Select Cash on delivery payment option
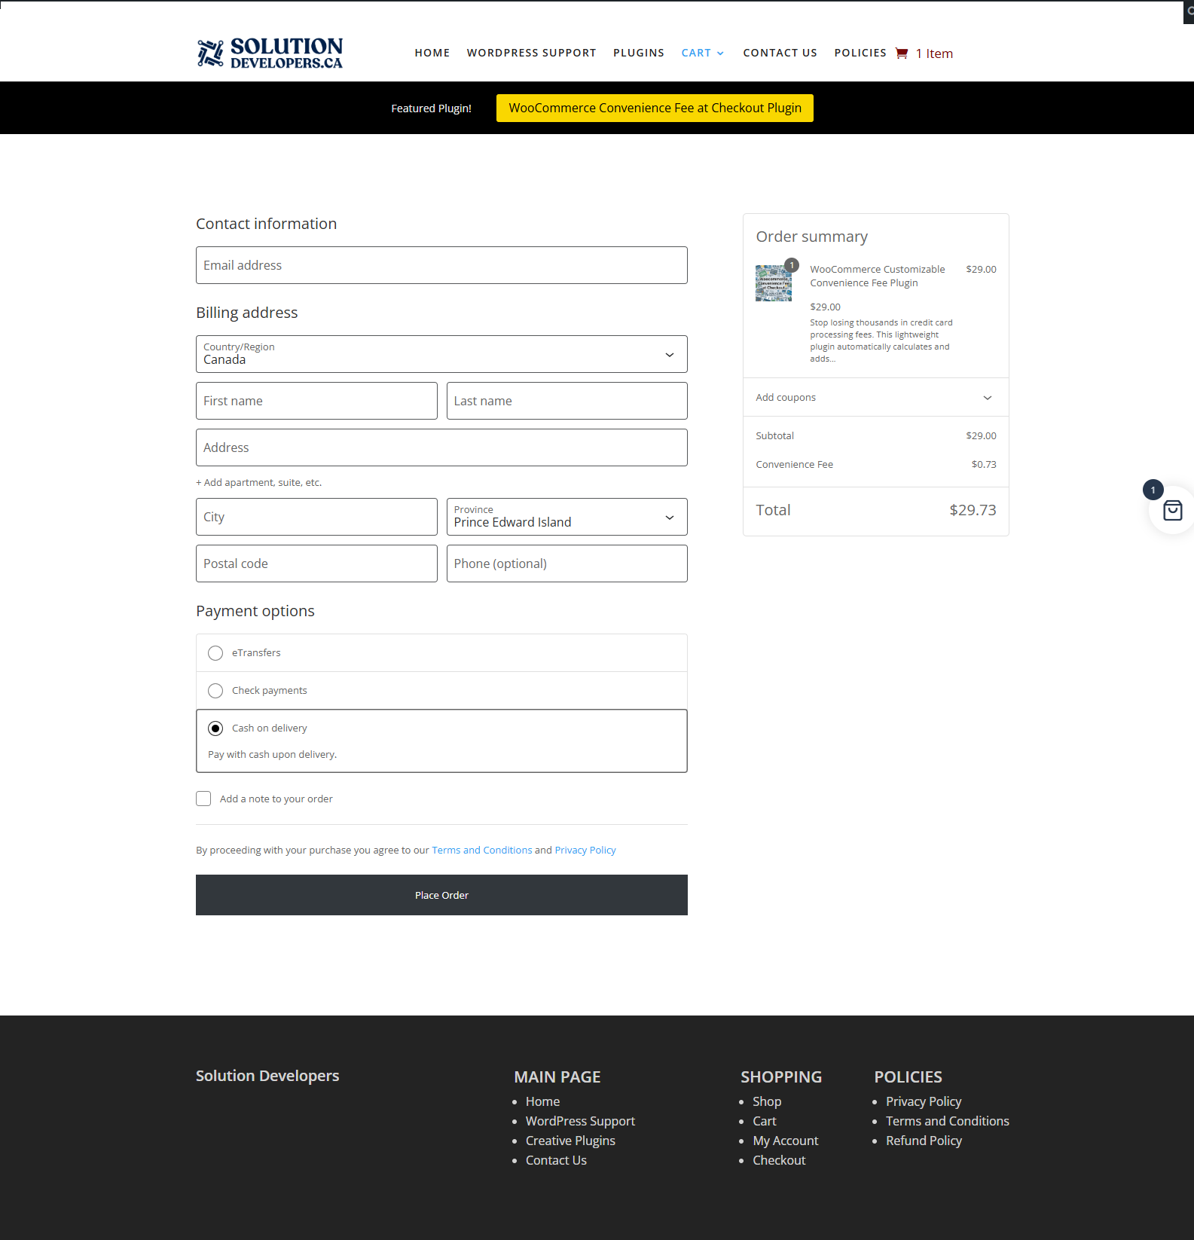The width and height of the screenshot is (1194, 1240). [x=215, y=728]
